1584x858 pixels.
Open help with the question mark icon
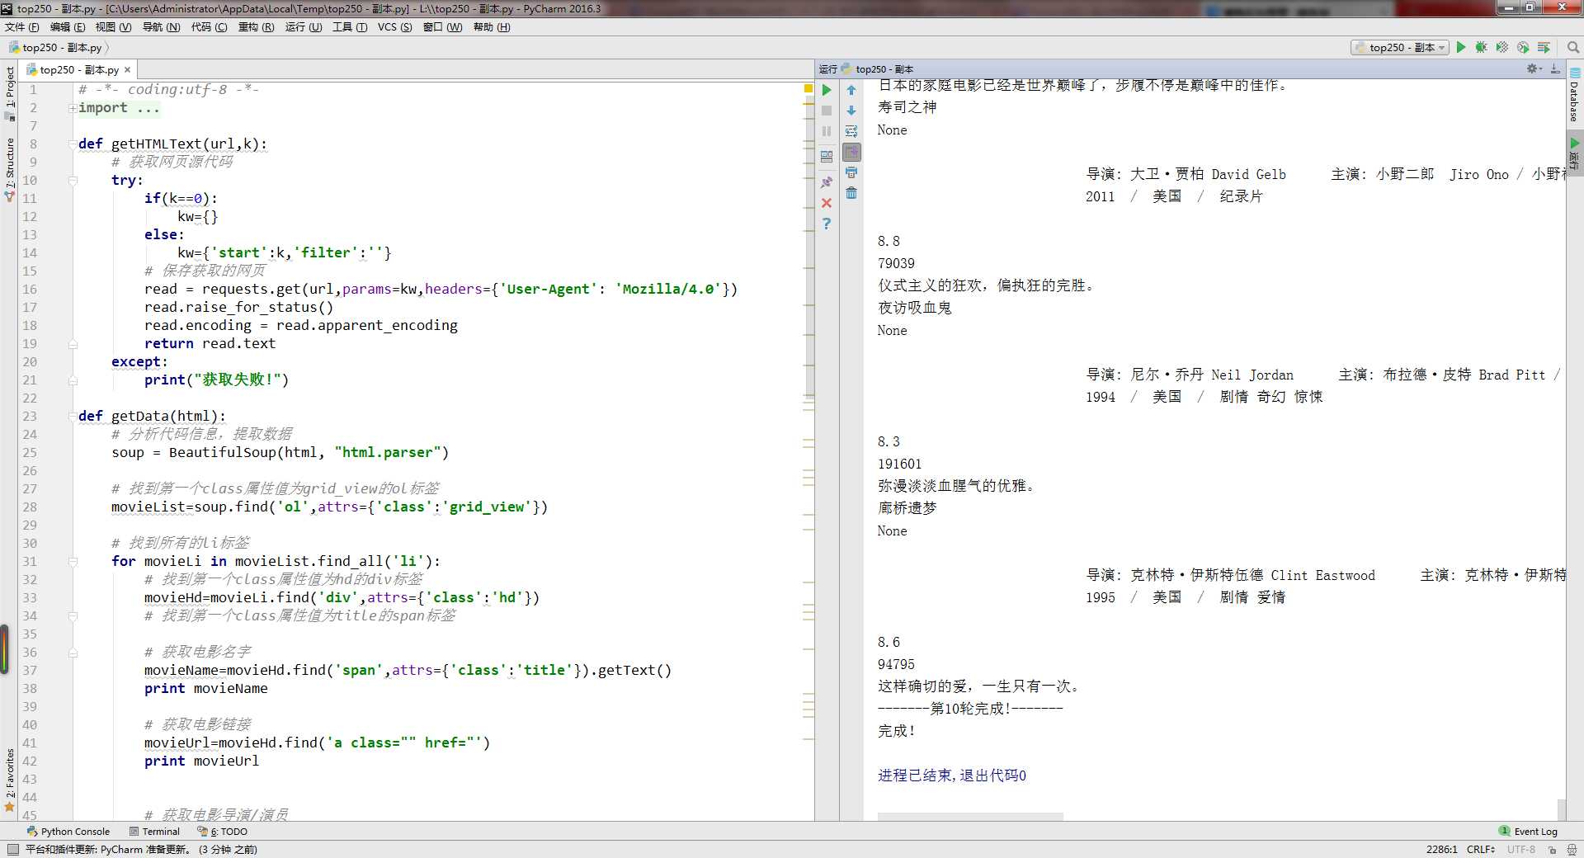click(x=827, y=224)
